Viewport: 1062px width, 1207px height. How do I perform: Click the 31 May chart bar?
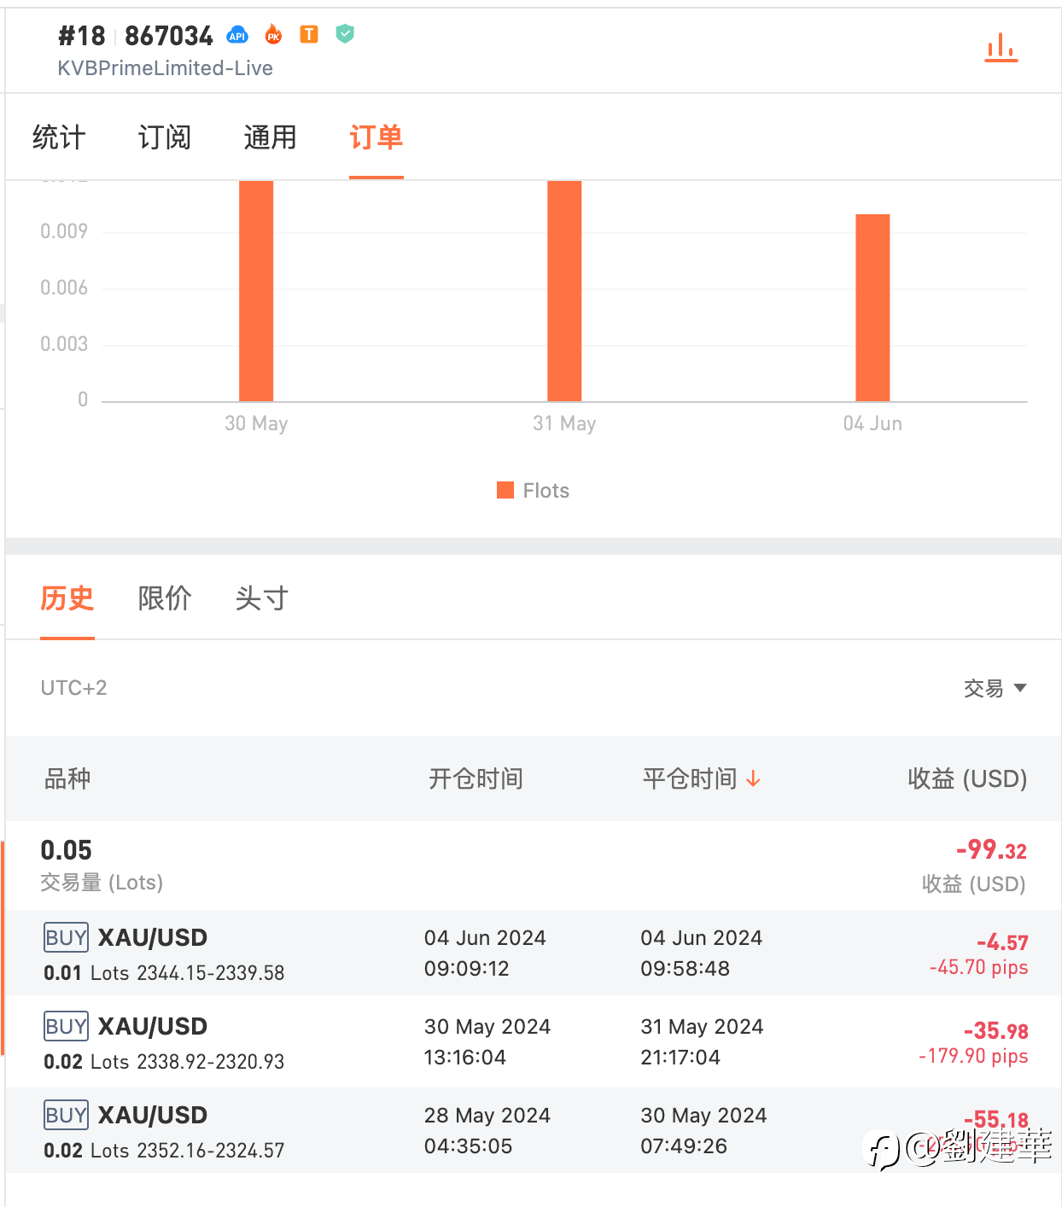[564, 291]
